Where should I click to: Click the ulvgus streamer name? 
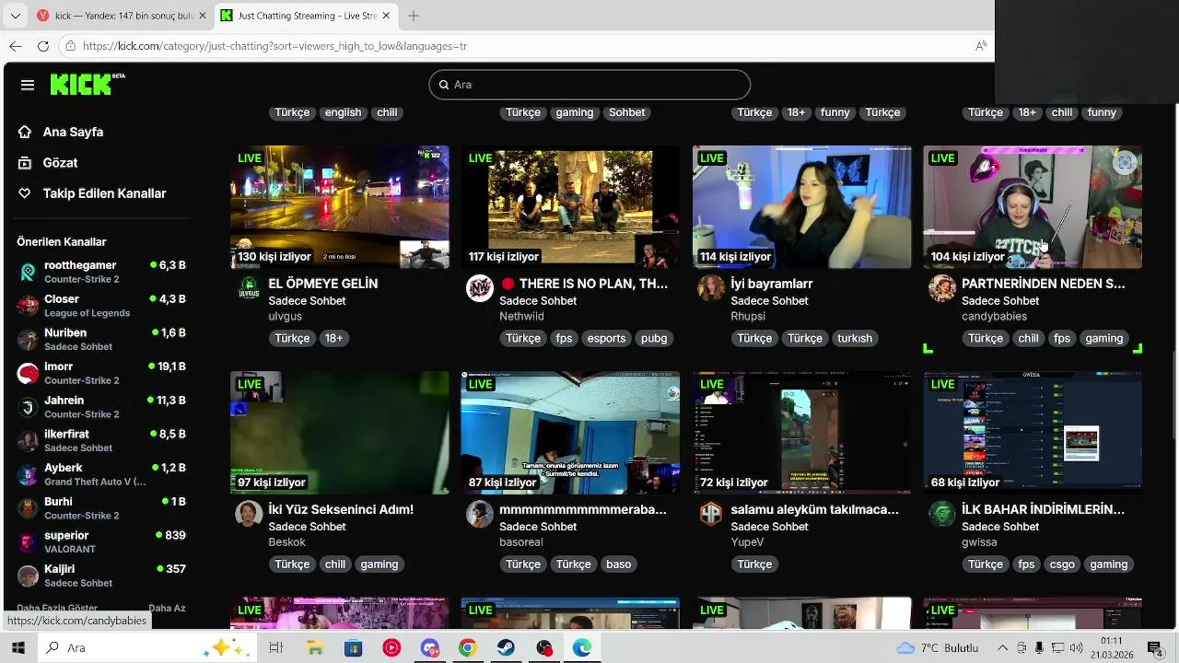286,316
